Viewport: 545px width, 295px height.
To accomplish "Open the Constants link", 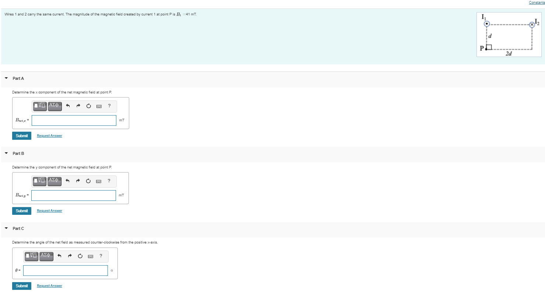I will click(x=537, y=3).
